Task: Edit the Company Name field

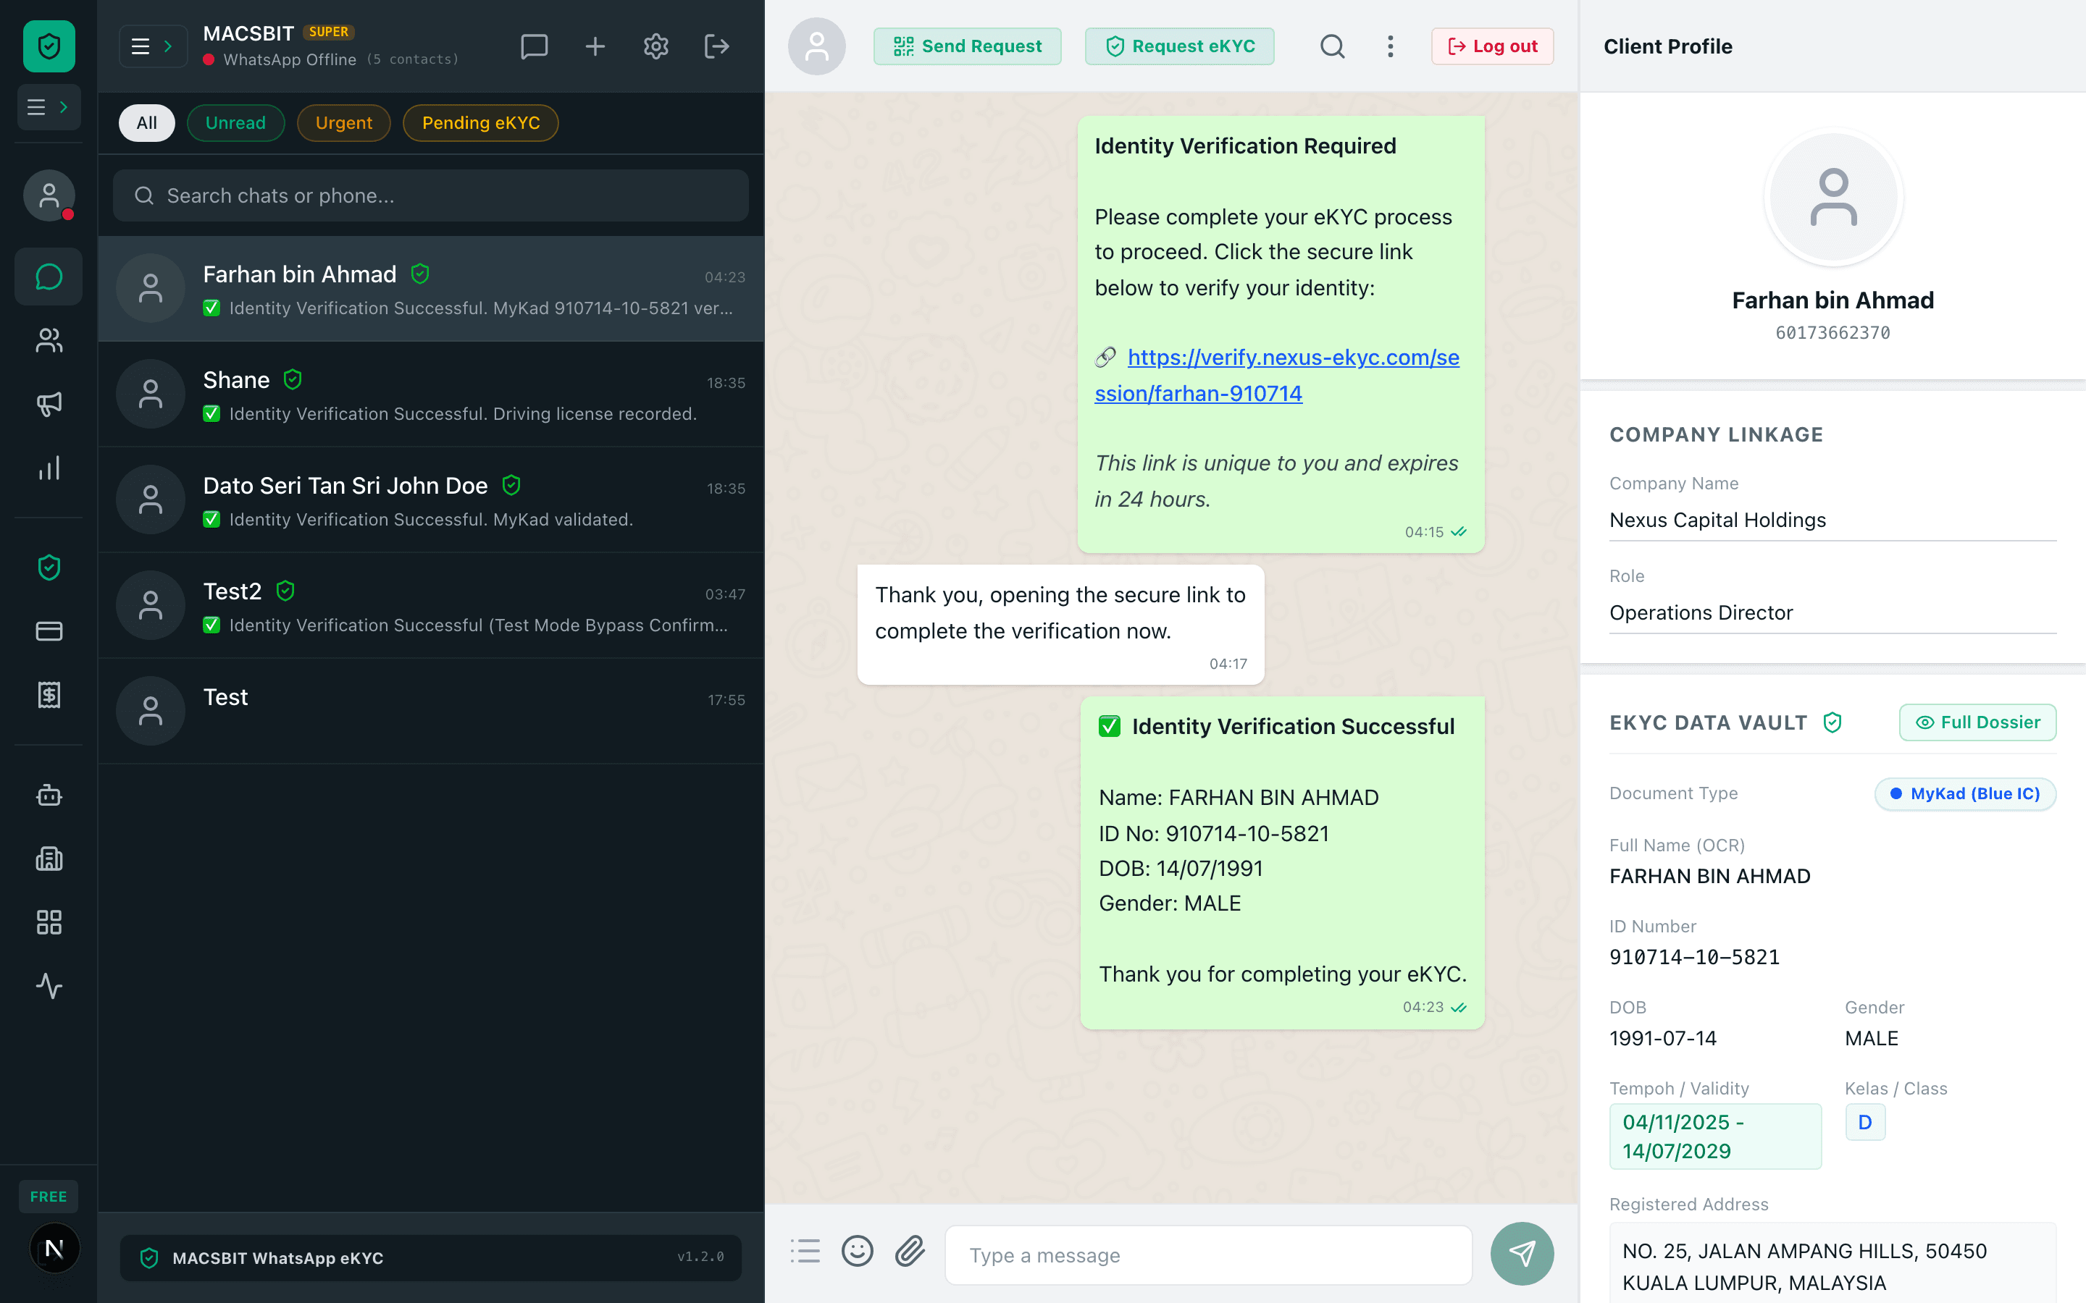Action: [1832, 520]
